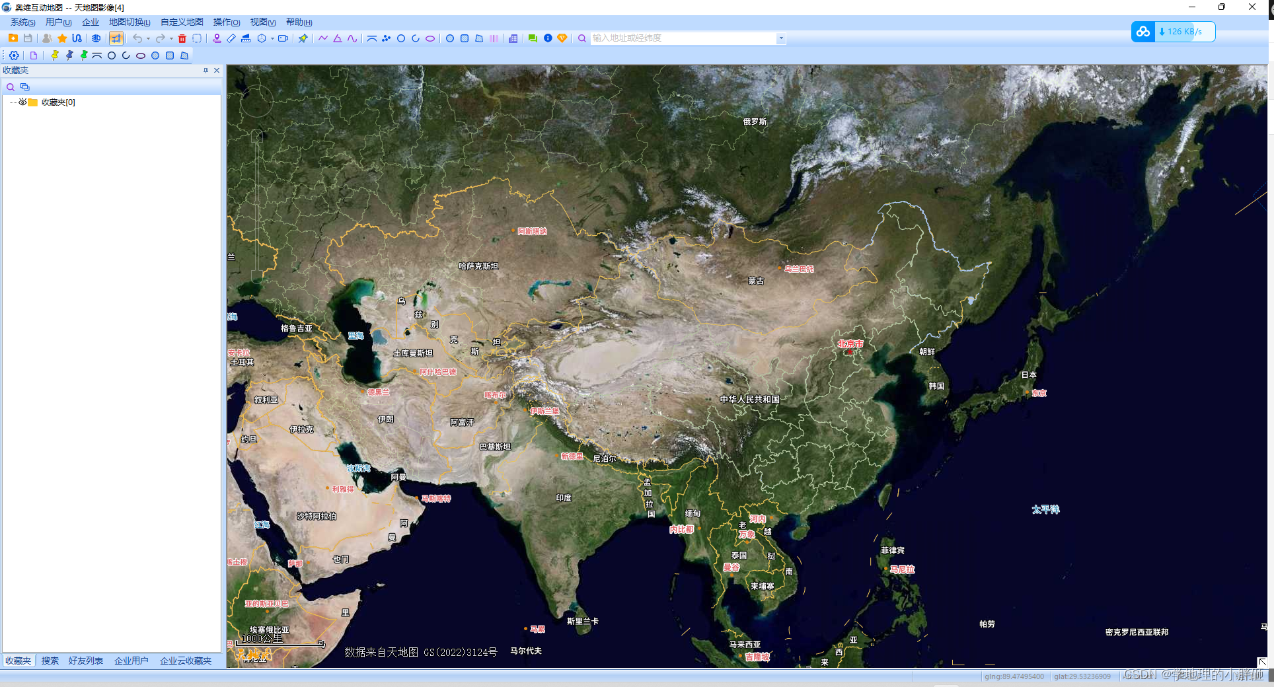Image resolution: width=1274 pixels, height=687 pixels.
Task: Select the elevation profile measure icon
Action: [x=246, y=38]
